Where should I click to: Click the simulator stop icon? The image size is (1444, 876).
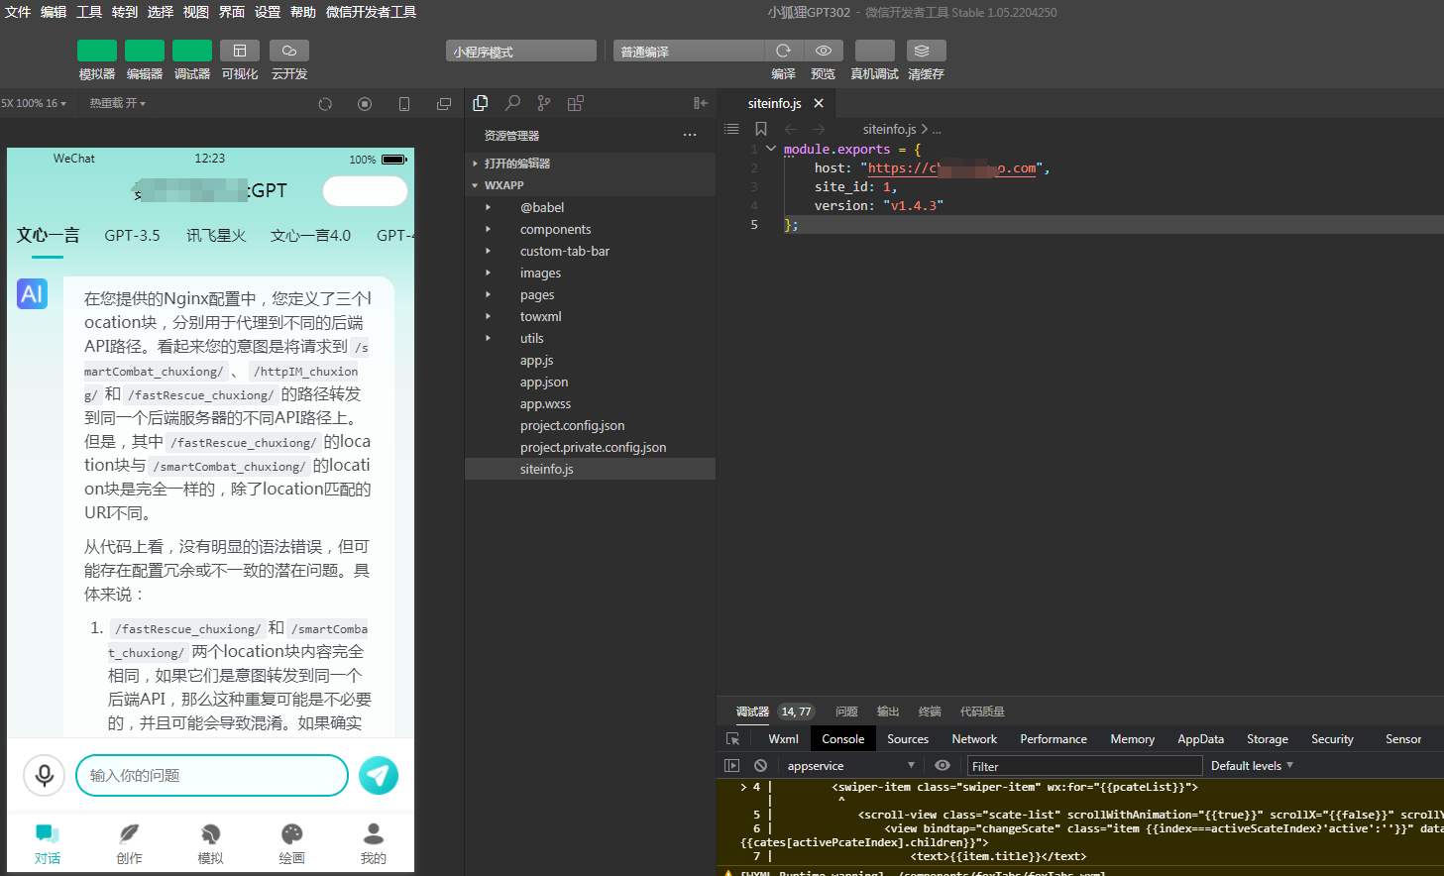click(x=365, y=104)
